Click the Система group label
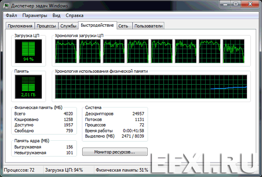 [93, 108]
